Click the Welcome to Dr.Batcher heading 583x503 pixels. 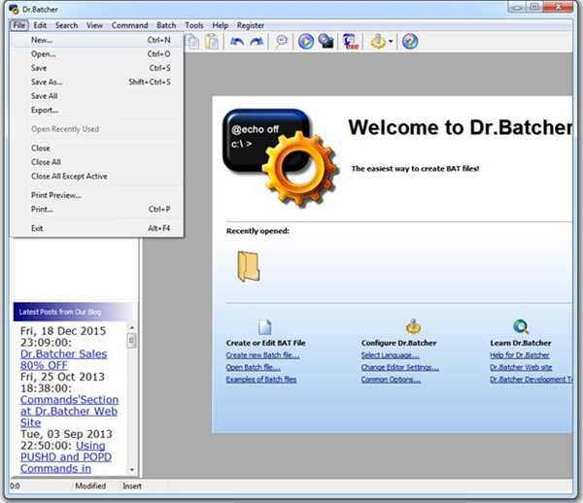tap(461, 127)
